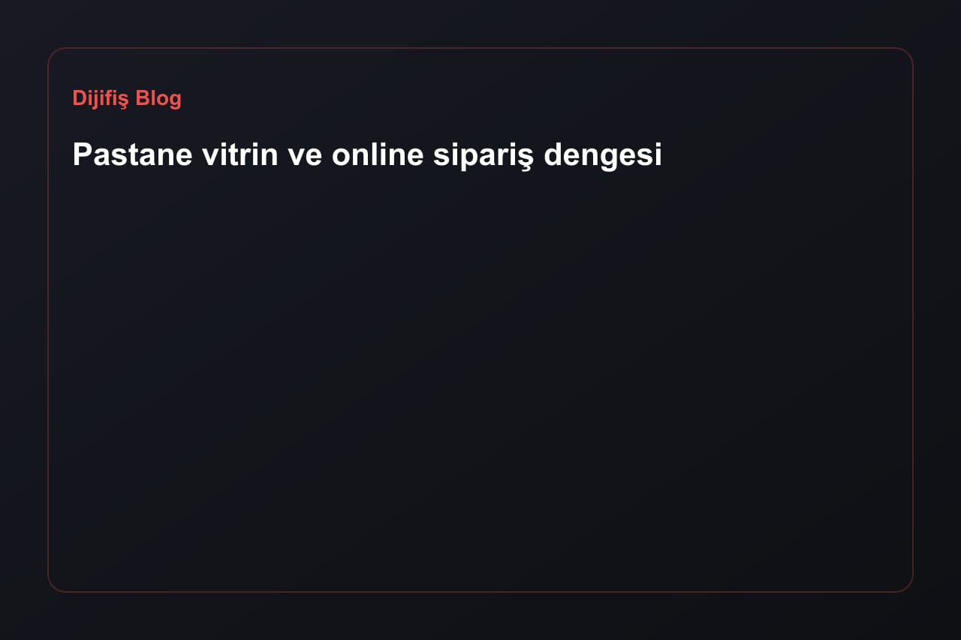Click the word online in the headline

click(x=378, y=155)
